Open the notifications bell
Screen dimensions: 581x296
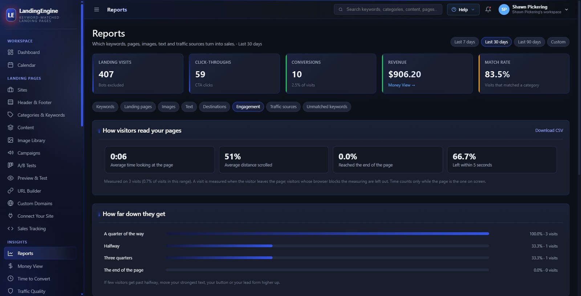(488, 9)
